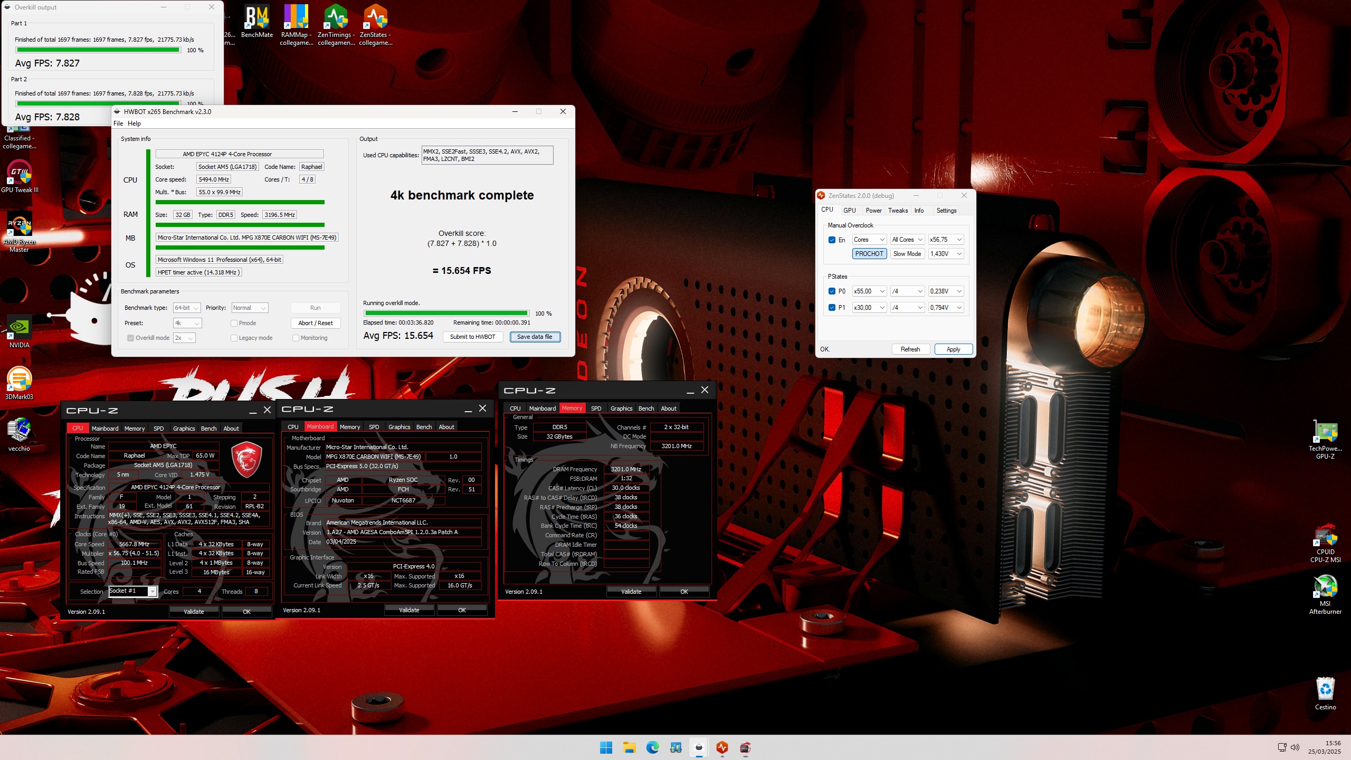
Task: Open the BenchMate desktop shortcut
Action: (x=257, y=21)
